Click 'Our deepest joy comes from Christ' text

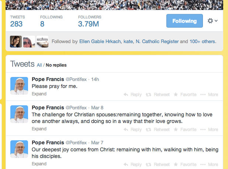[73, 149]
